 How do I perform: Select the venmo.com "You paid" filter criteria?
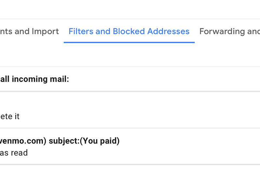60,141
